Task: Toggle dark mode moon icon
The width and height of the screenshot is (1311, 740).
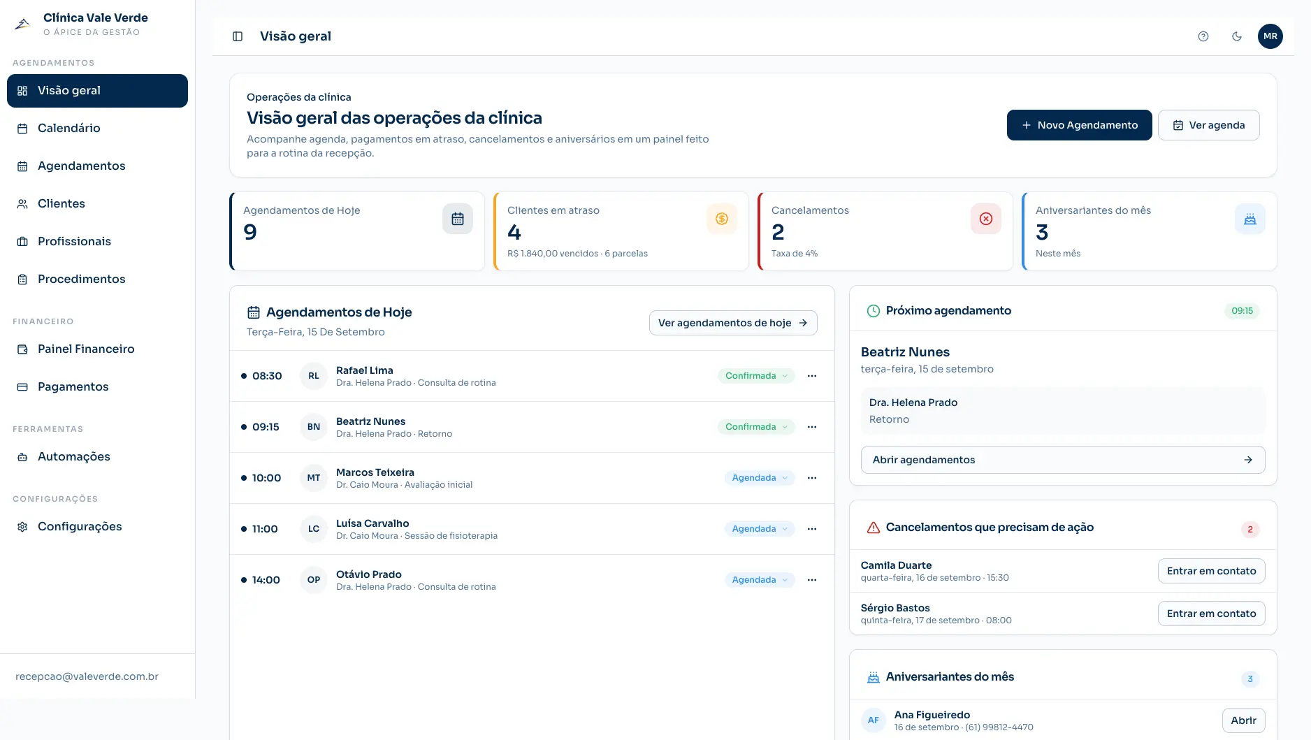Action: [1237, 36]
